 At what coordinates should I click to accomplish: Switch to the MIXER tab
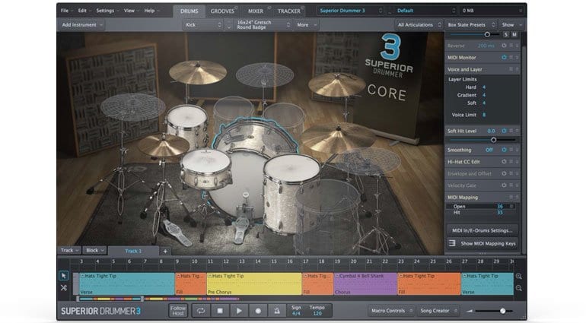click(x=256, y=11)
